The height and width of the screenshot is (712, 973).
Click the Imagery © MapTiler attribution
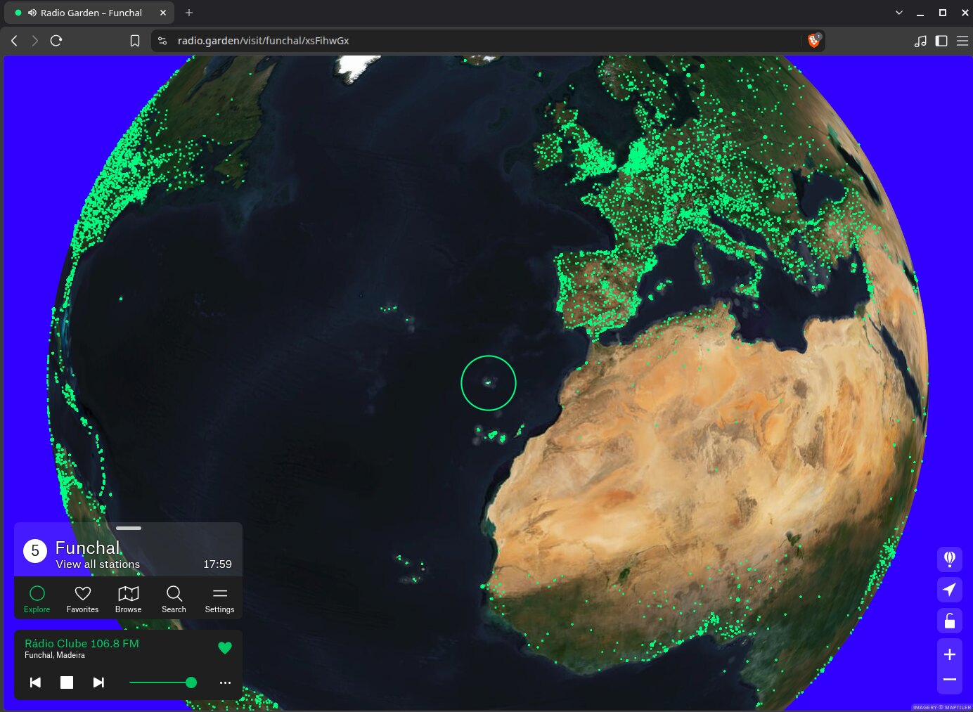click(x=941, y=708)
